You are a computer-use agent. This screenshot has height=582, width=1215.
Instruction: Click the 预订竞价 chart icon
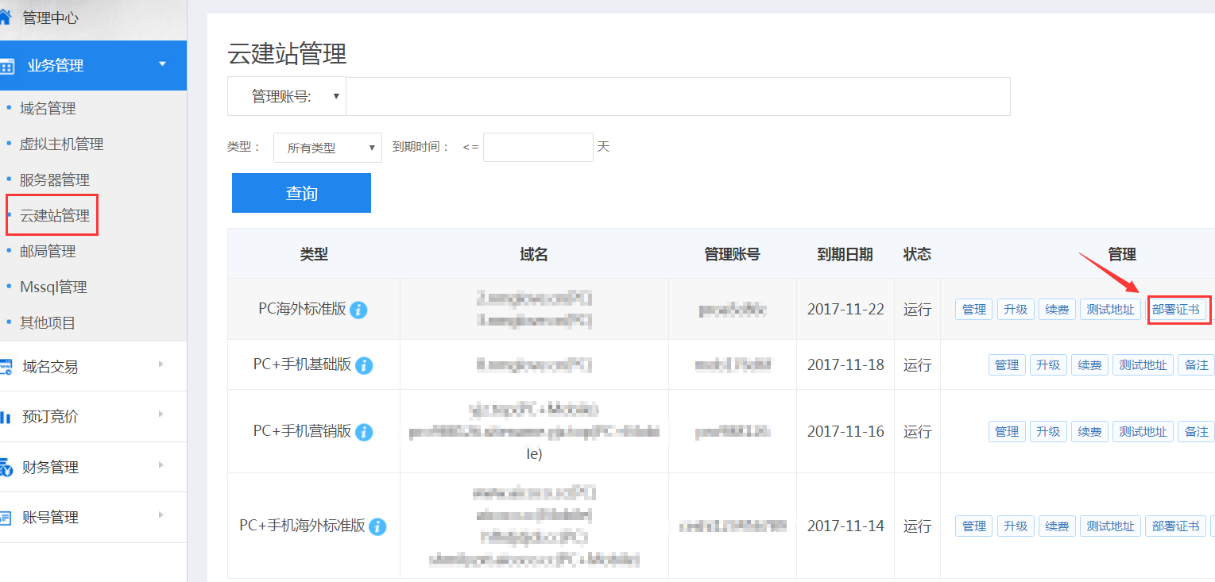(6, 417)
